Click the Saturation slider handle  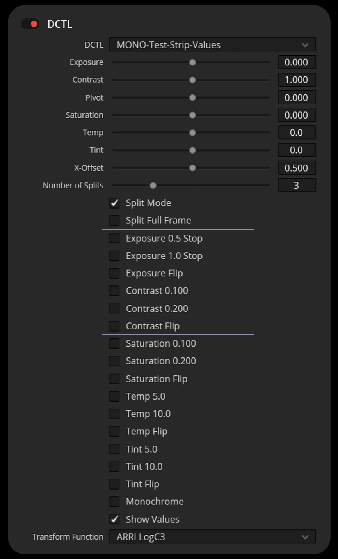pyautogui.click(x=192, y=115)
